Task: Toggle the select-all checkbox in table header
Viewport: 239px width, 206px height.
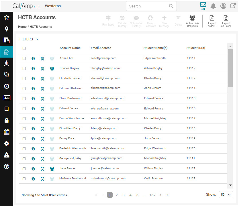Action: click(24, 48)
